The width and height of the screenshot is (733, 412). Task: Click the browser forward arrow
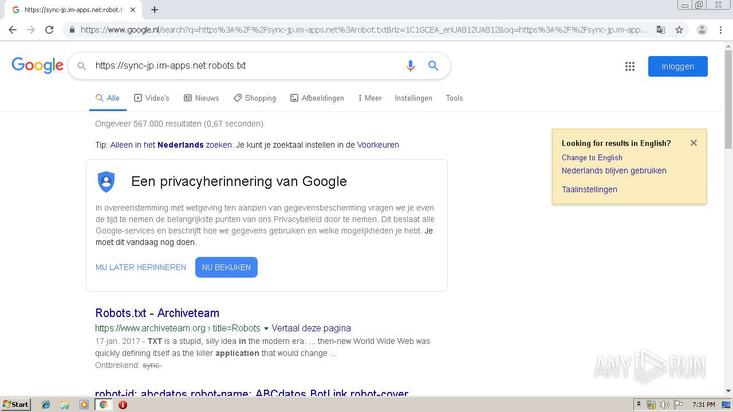[31, 30]
